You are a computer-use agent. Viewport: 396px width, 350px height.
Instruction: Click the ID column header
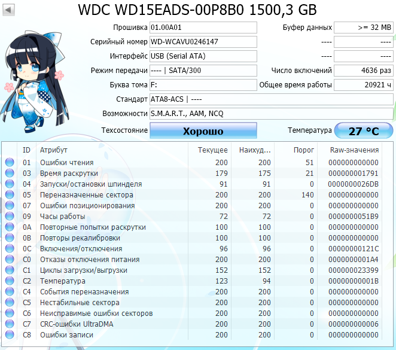[26, 150]
